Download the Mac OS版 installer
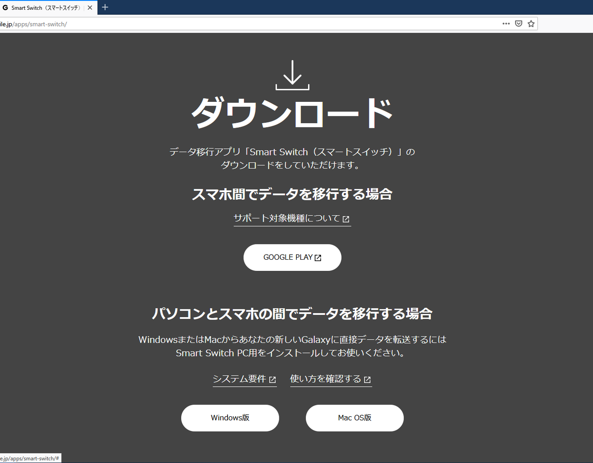593x463 pixels. 355,418
